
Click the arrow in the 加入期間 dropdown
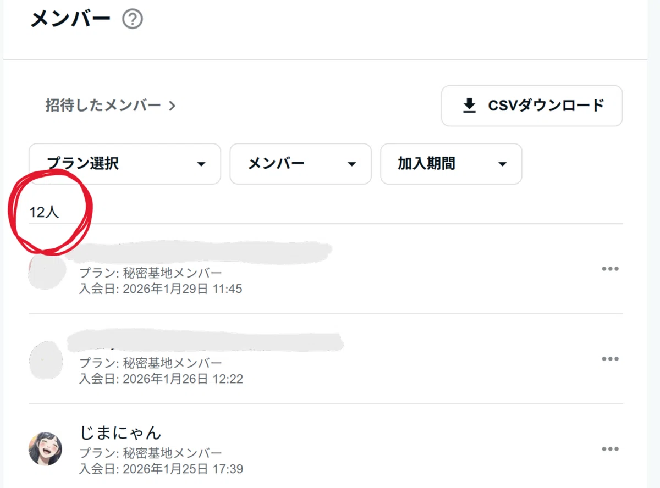point(502,164)
